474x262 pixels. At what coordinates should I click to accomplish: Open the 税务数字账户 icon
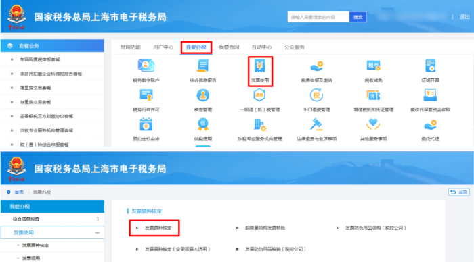coord(146,65)
